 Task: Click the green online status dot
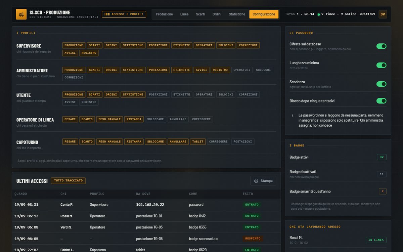pyautogui.click(x=319, y=14)
